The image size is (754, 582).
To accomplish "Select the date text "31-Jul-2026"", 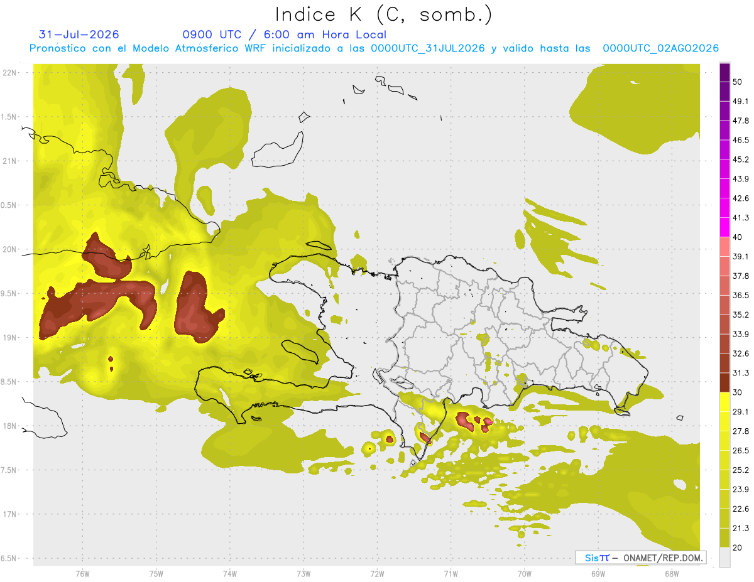I will (x=79, y=35).
